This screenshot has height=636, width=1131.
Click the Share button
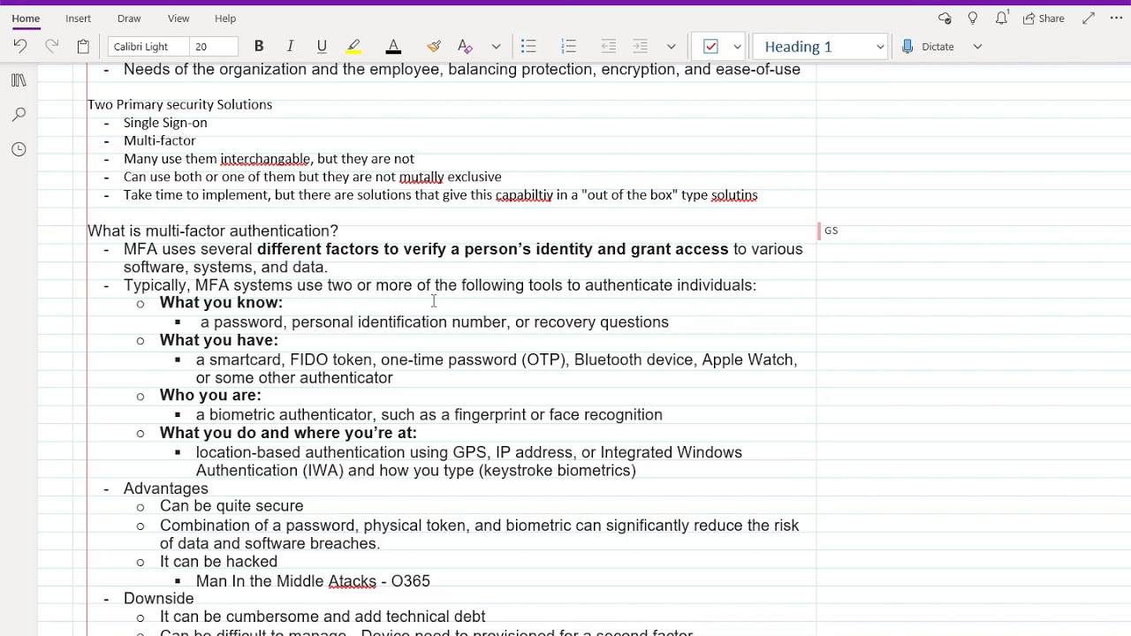pos(1044,19)
